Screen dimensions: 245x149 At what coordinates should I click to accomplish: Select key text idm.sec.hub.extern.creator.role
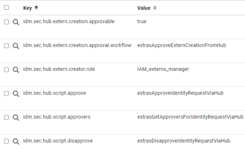[59, 69]
